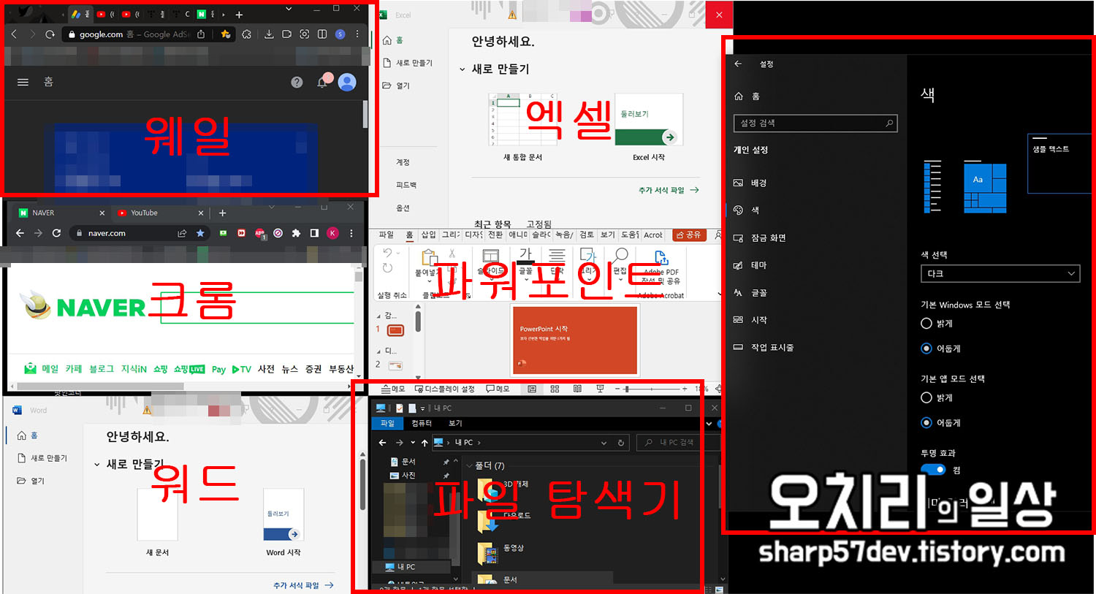Expand the PowerPoint 글꼴 group dropdown
The image size is (1096, 594).
click(x=526, y=279)
